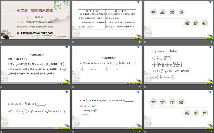Click the animation star icon under slide 1
The image size is (214, 133).
pyautogui.click(x=2, y=42)
